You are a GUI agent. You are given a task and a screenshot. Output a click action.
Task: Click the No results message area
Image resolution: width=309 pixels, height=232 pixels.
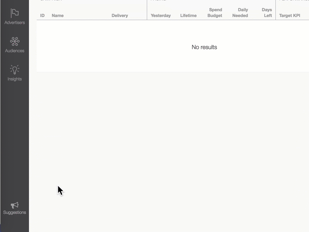(204, 47)
